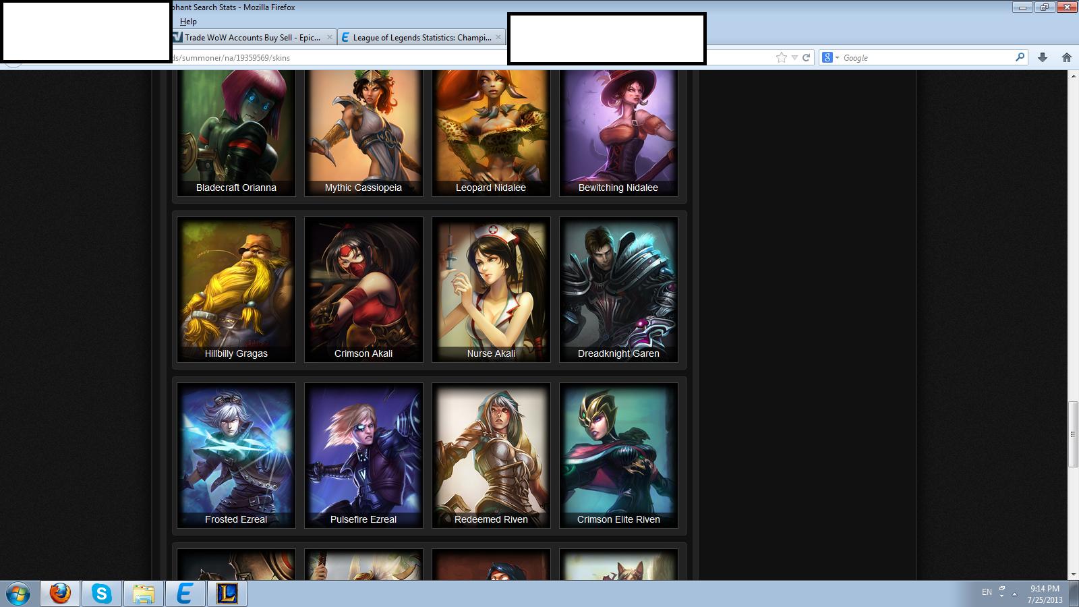Click the "Pulsefire Ezreal" label
Image resolution: width=1079 pixels, height=607 pixels.
(x=363, y=519)
